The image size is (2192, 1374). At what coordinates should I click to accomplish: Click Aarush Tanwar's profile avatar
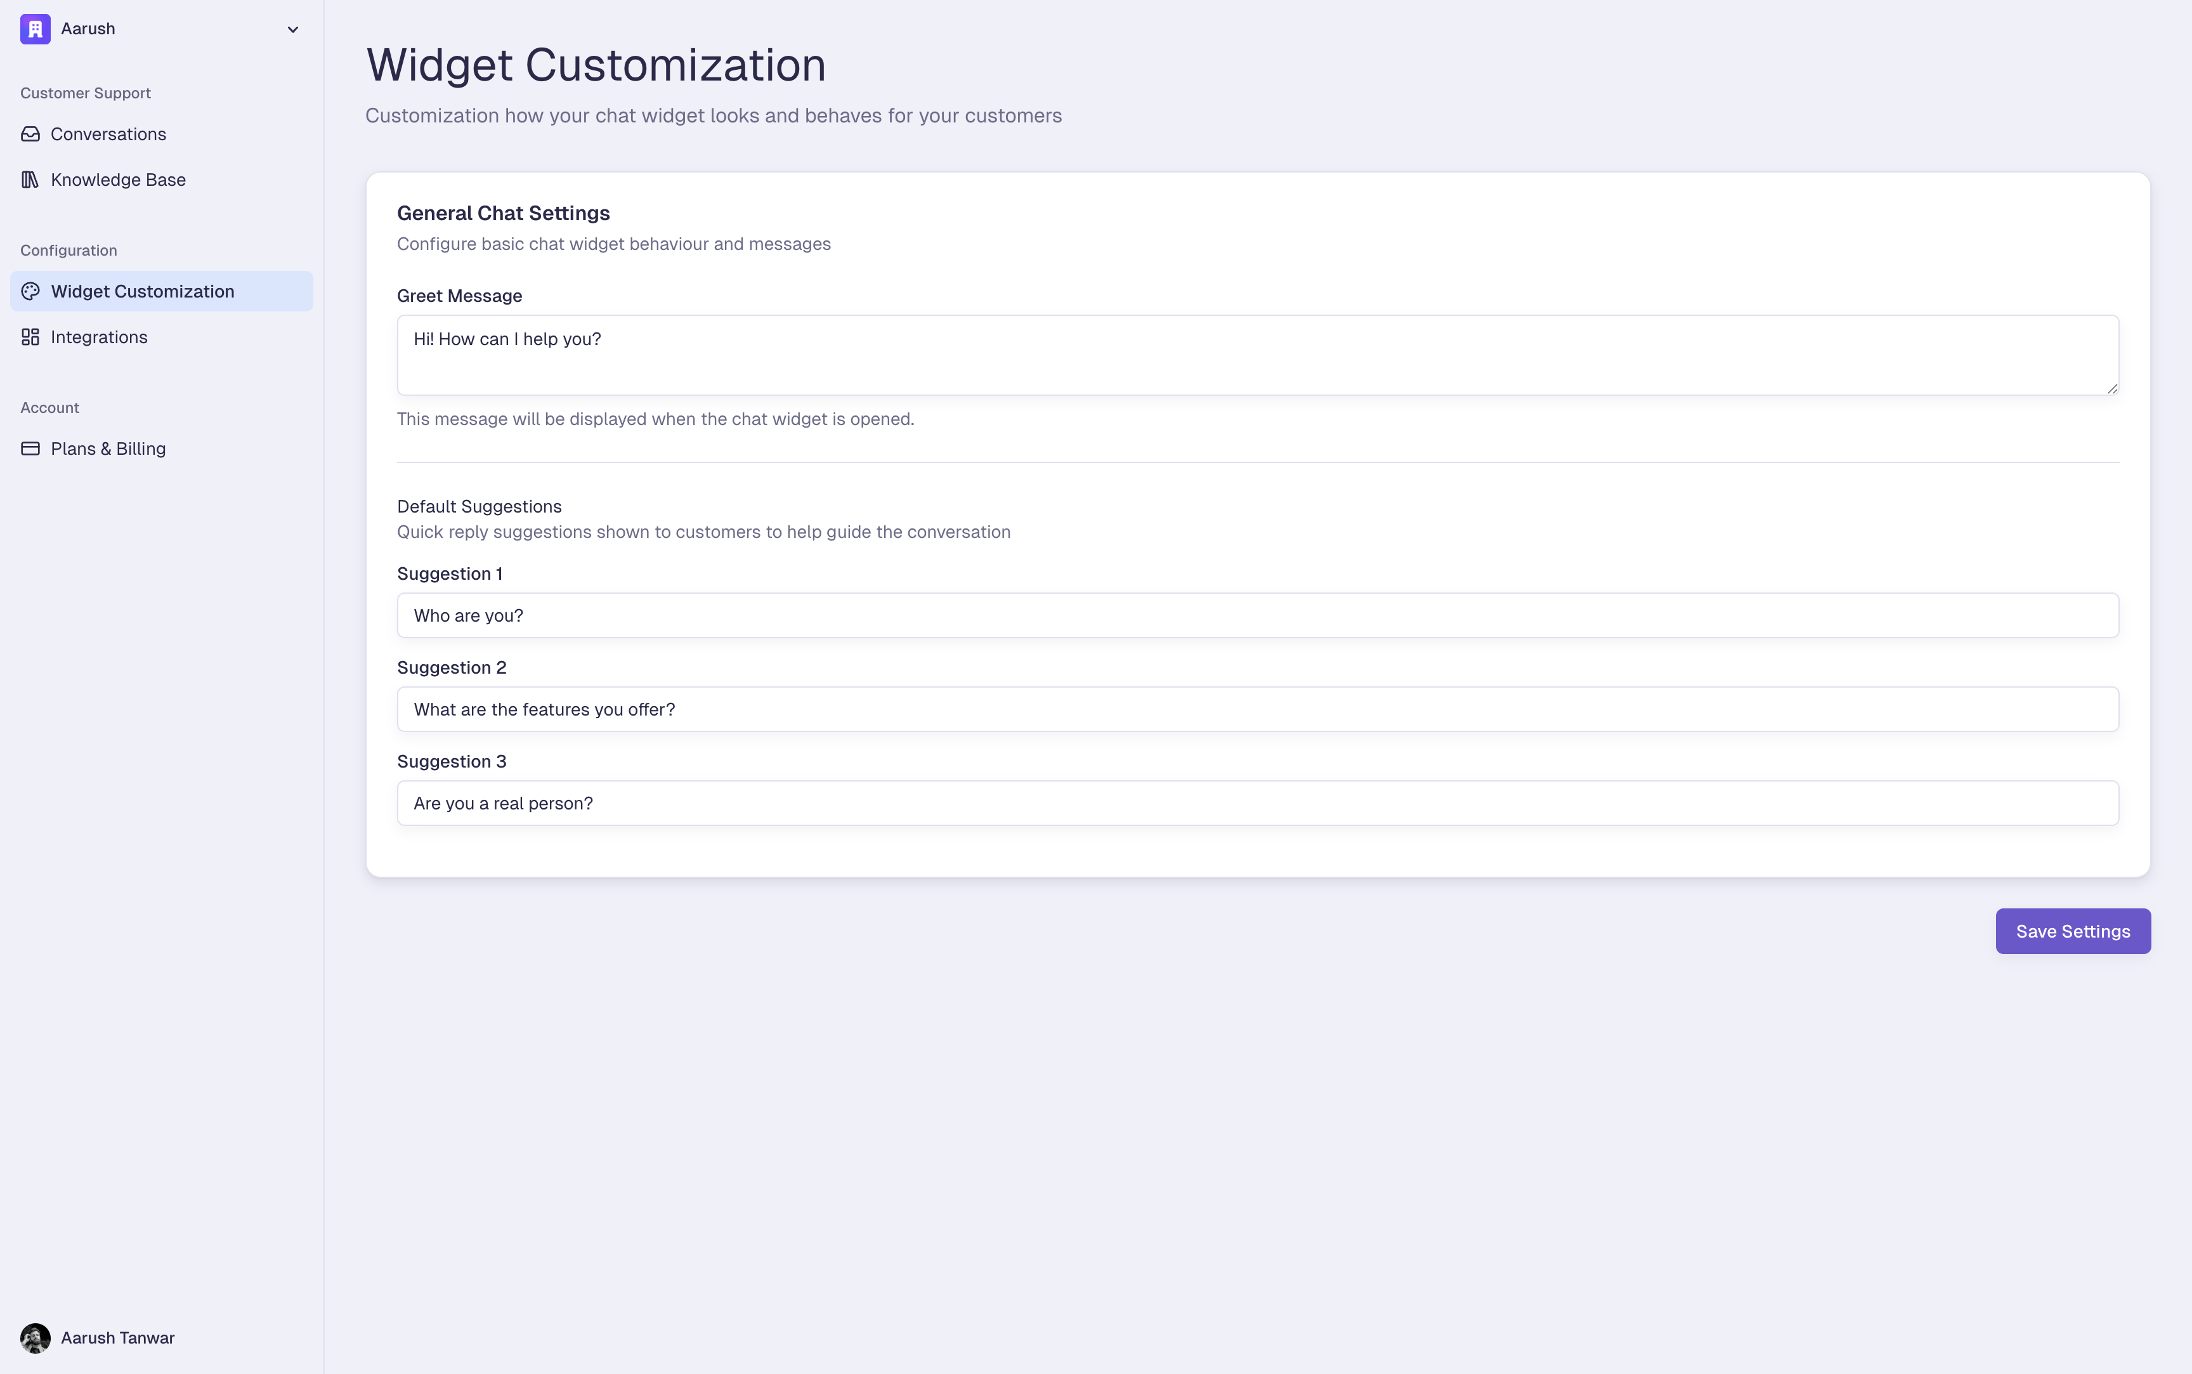point(34,1338)
